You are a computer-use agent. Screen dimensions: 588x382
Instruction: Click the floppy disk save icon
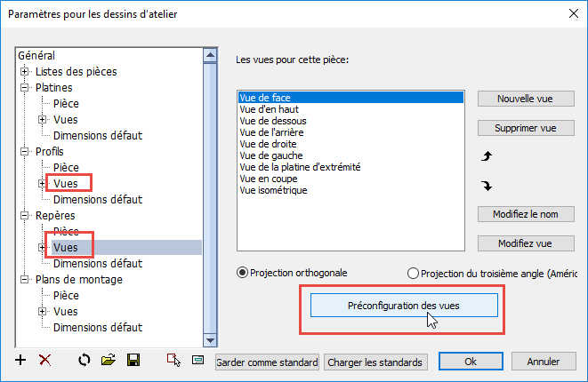pos(133,361)
